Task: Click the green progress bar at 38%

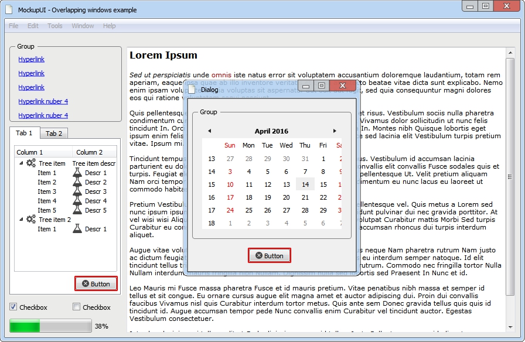Action: (x=50, y=326)
